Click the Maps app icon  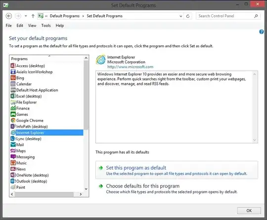(13, 151)
